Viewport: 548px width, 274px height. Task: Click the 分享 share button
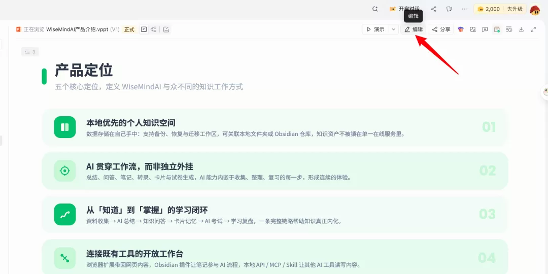pos(441,29)
